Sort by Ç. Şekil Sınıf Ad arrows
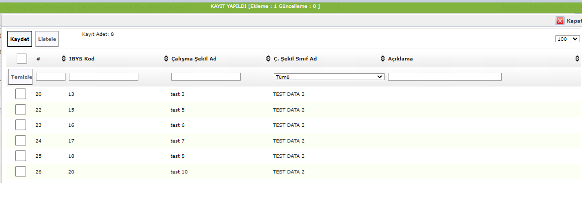Viewport: 582px width, 203px height. [268, 59]
